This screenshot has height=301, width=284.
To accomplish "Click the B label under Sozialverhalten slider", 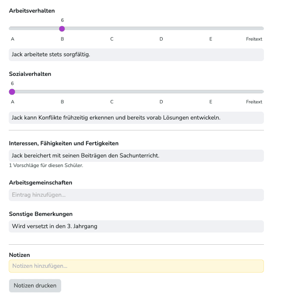I will pyautogui.click(x=62, y=102).
